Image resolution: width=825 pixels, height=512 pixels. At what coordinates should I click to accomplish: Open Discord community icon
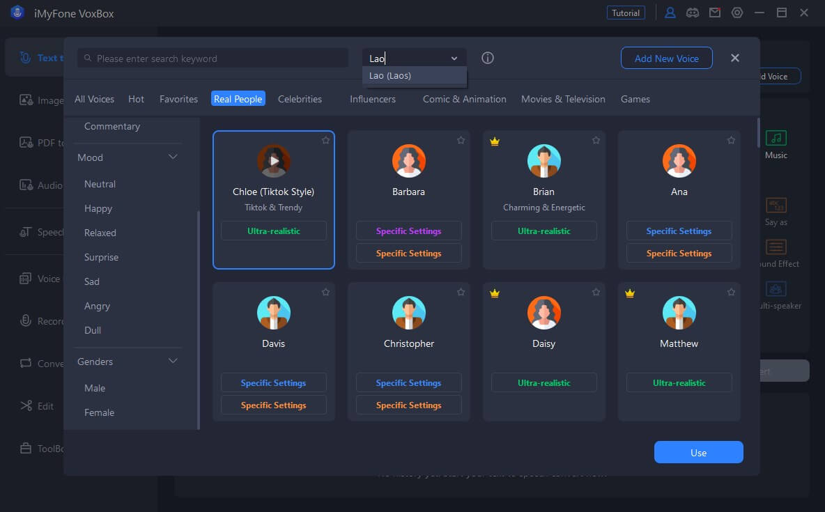click(693, 13)
